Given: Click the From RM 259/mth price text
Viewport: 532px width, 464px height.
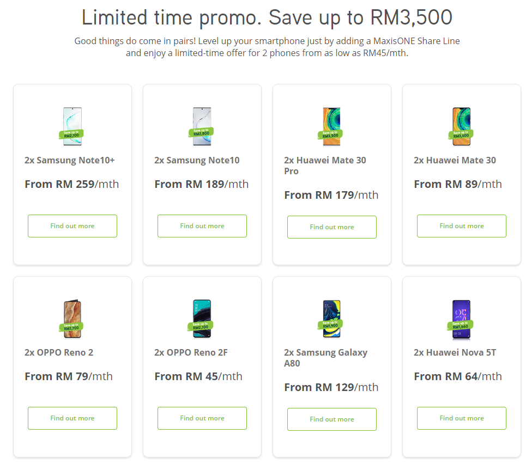Looking at the screenshot, I should click(x=71, y=184).
